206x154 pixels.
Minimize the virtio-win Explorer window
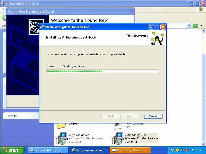click(x=191, y=3)
